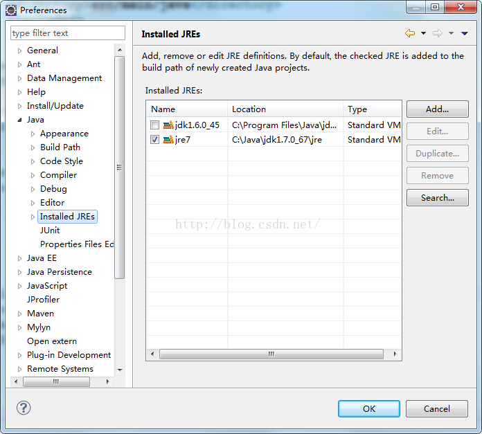Screen dimensions: 482x434
Task: Expand the Code Style subnode
Action: click(x=33, y=161)
